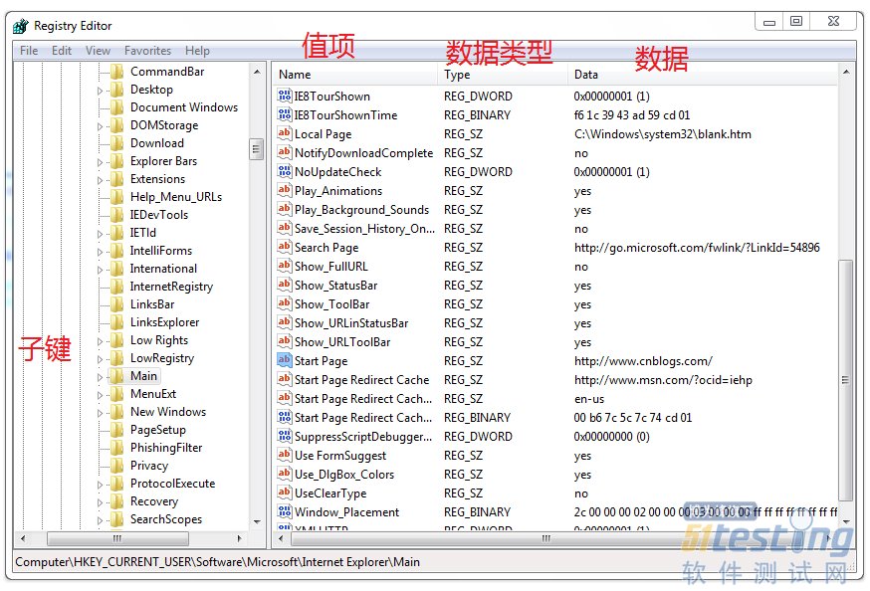Click the status bar registry path
Viewport: 870px width, 591px height.
point(217,561)
